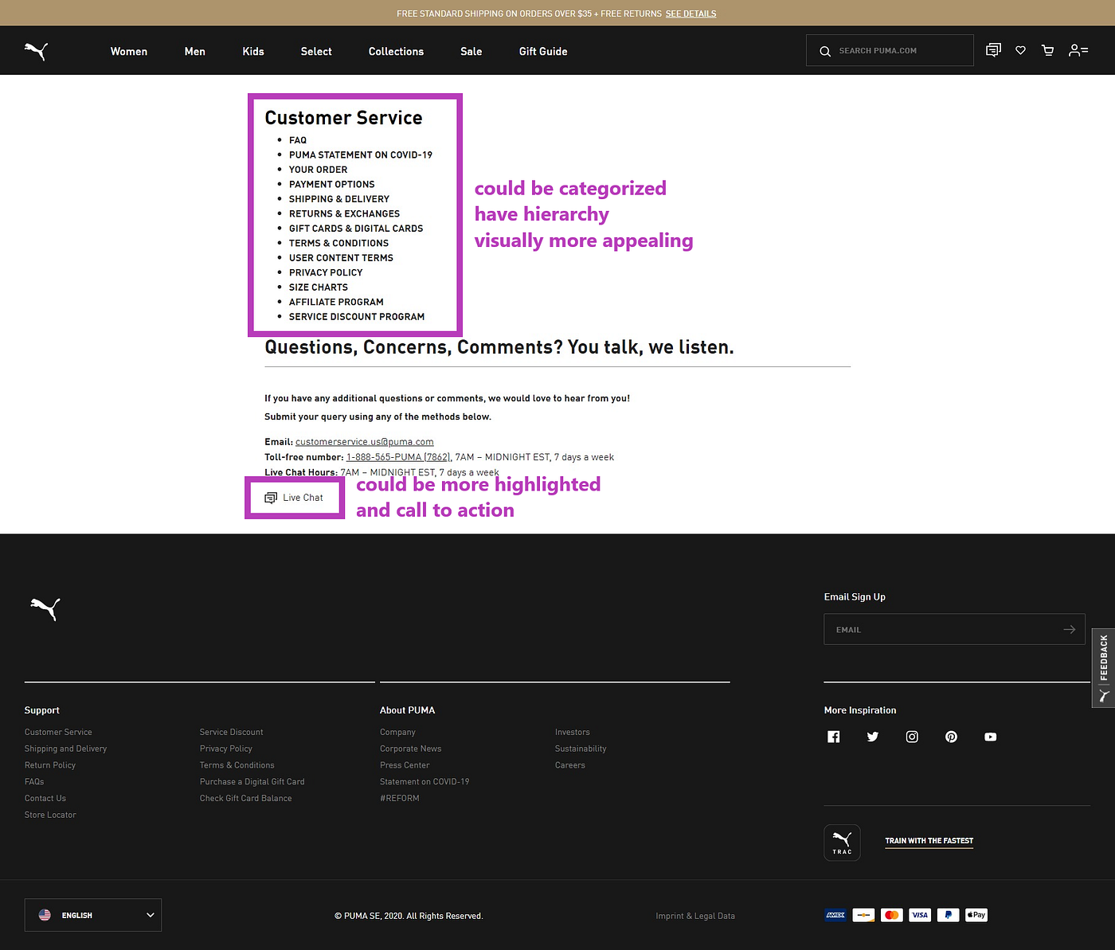Screen dimensions: 1115x950
Task: Open AFFILIATE PROGRAM link
Action: (336, 302)
